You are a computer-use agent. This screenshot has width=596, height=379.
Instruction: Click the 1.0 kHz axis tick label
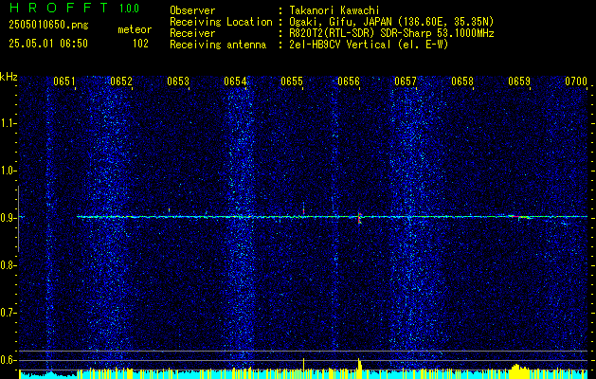pos(9,171)
